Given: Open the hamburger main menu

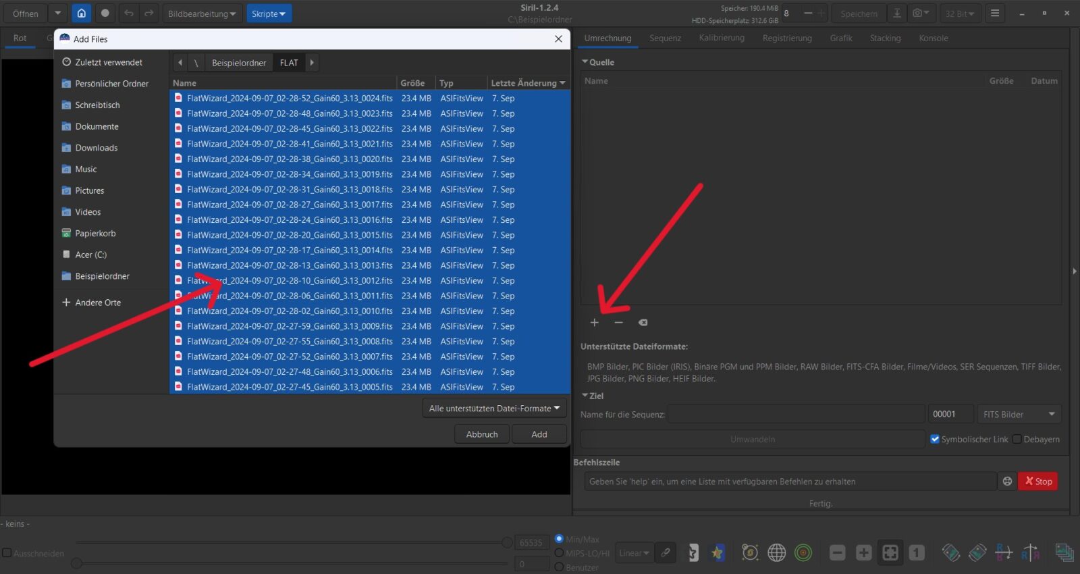Looking at the screenshot, I should coord(995,14).
